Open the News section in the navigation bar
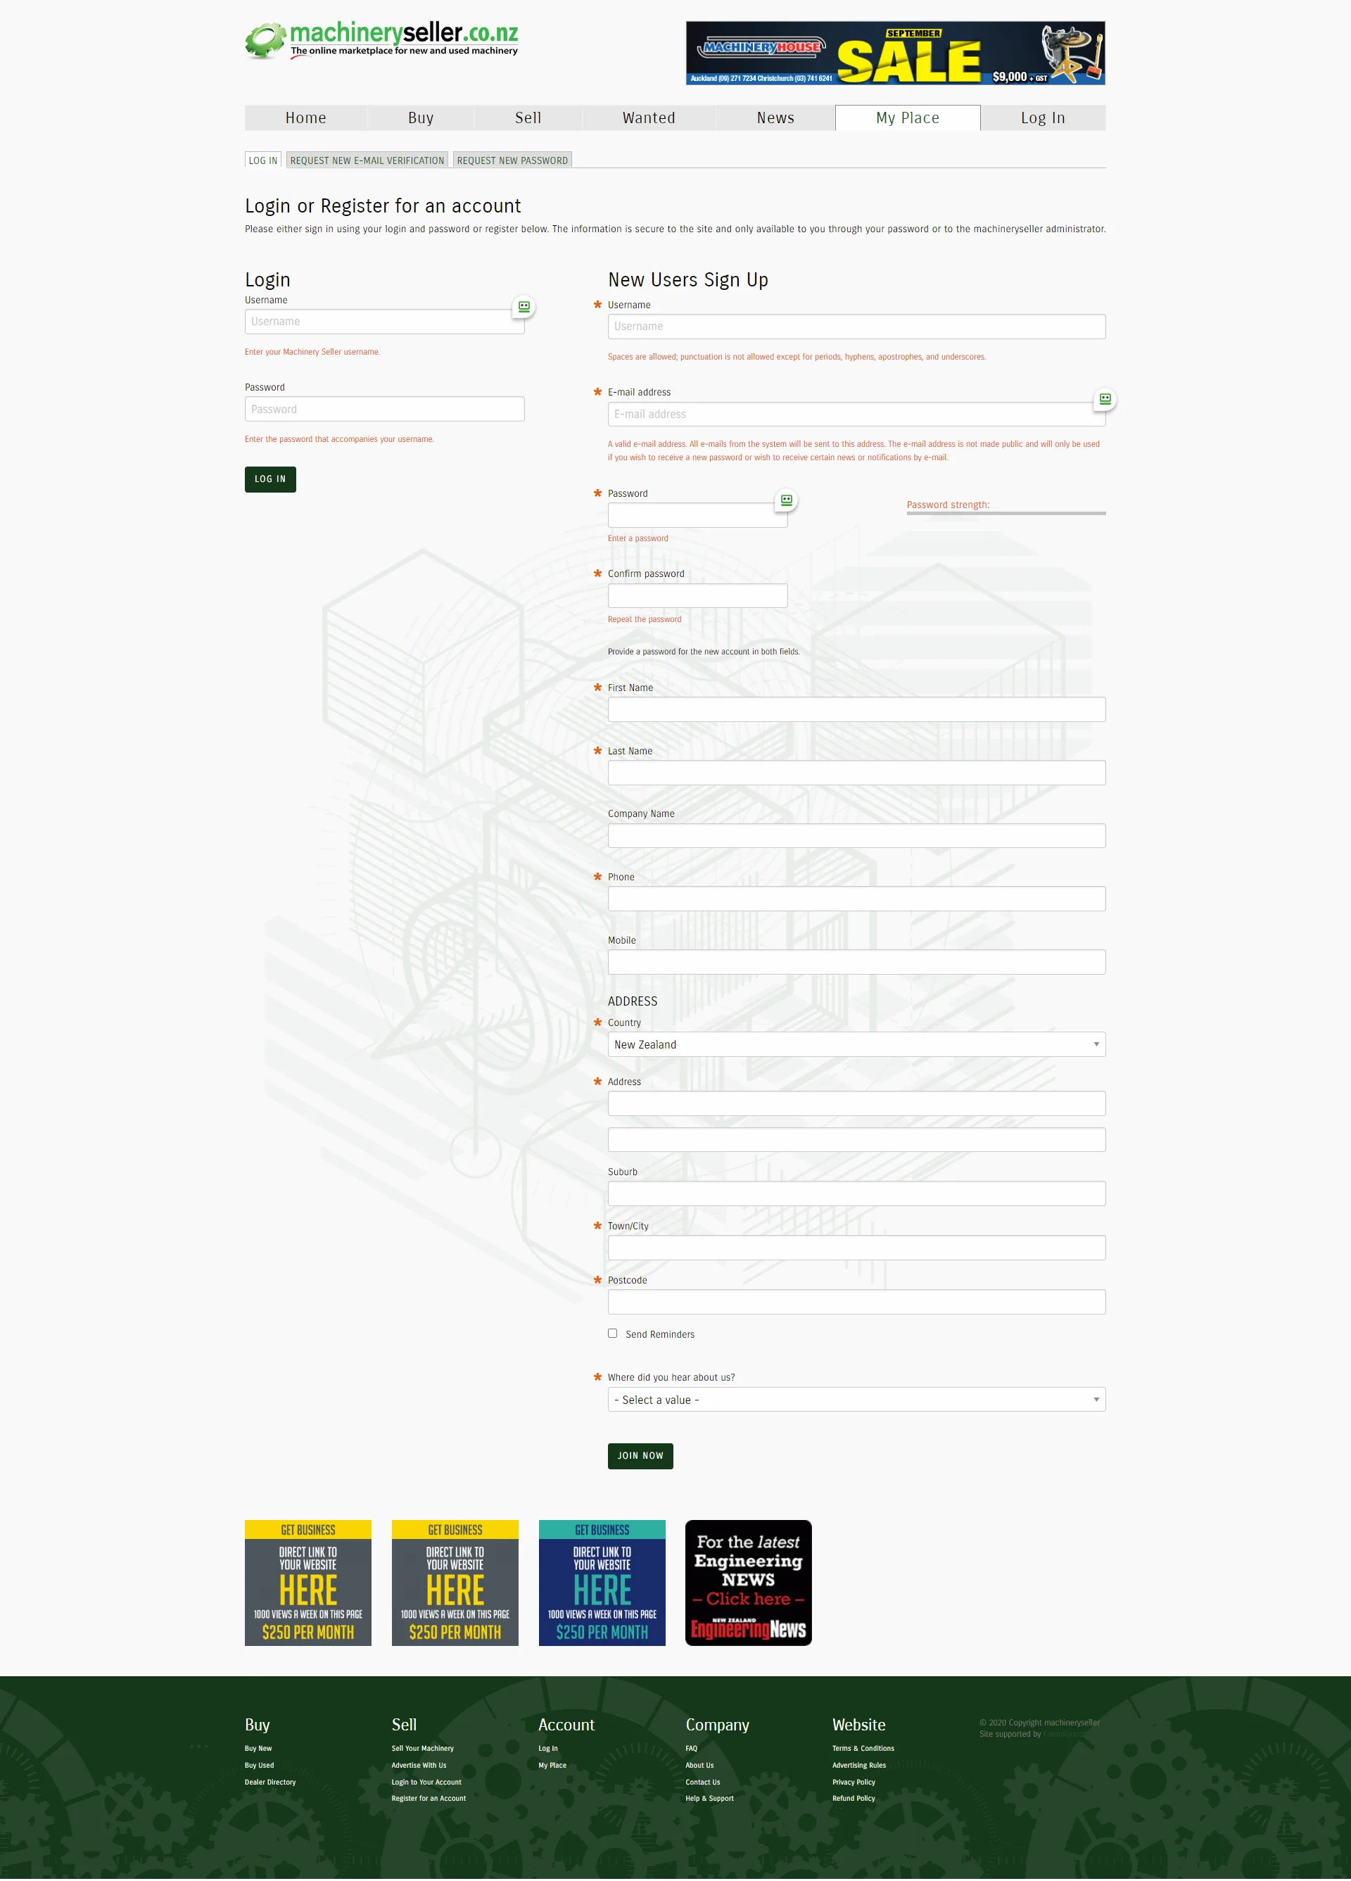This screenshot has width=1351, height=1881. tap(775, 118)
